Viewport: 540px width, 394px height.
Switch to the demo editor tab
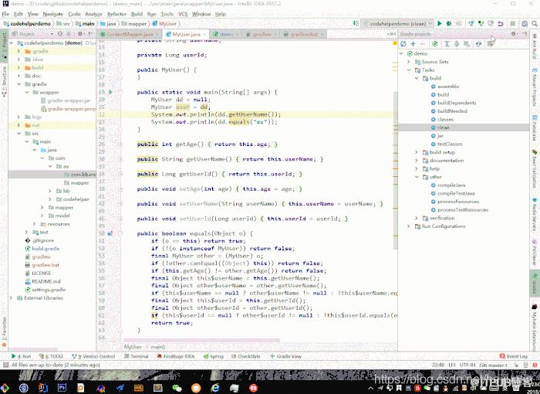(x=225, y=34)
